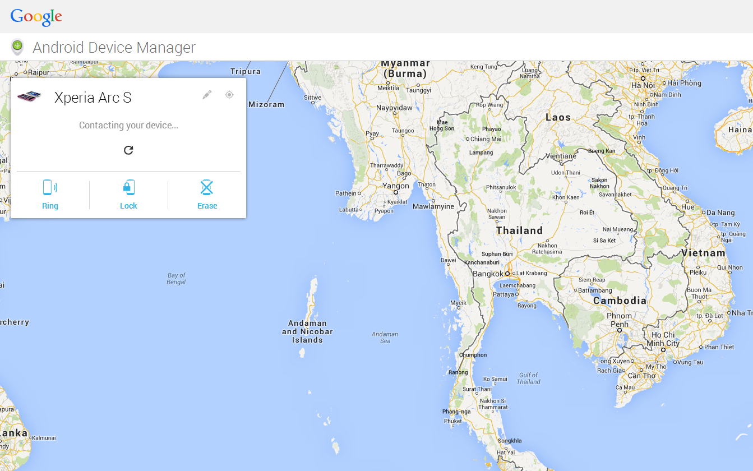The width and height of the screenshot is (753, 471).
Task: Click the Android Device Manager pin icon
Action: (x=17, y=47)
